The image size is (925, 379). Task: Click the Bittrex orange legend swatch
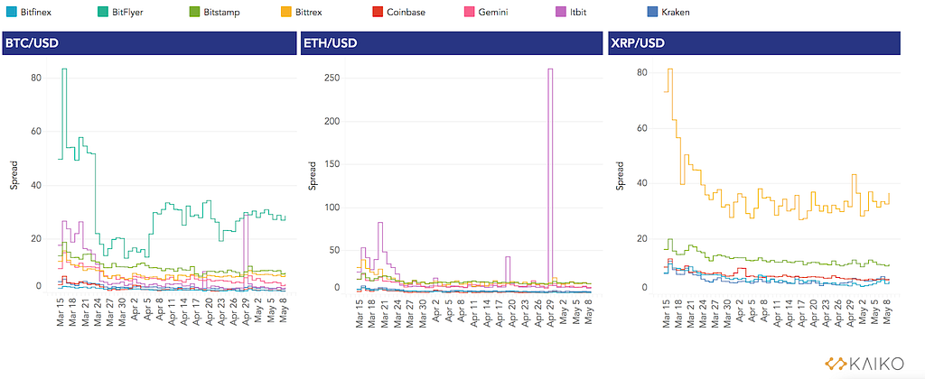[x=285, y=11]
